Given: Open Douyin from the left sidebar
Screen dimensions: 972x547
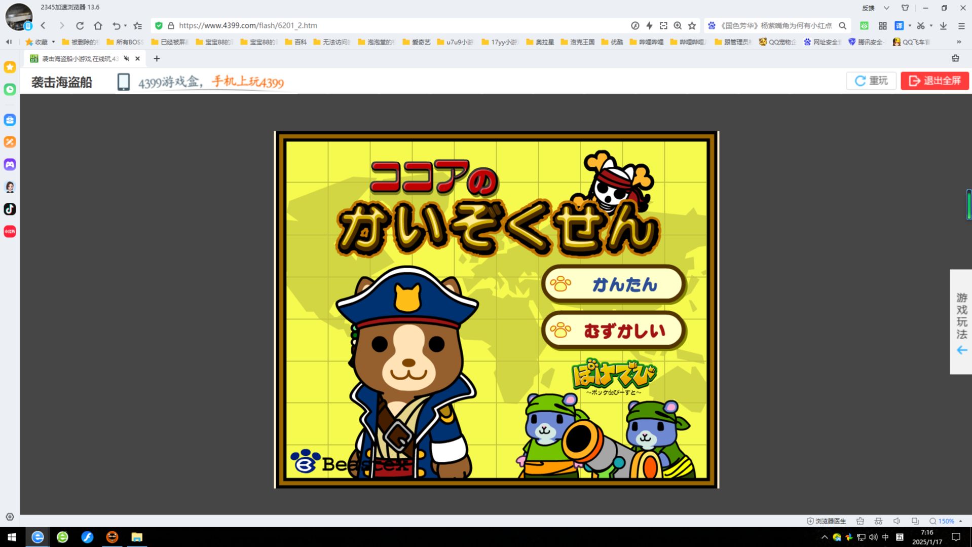Looking at the screenshot, I should click(x=10, y=209).
